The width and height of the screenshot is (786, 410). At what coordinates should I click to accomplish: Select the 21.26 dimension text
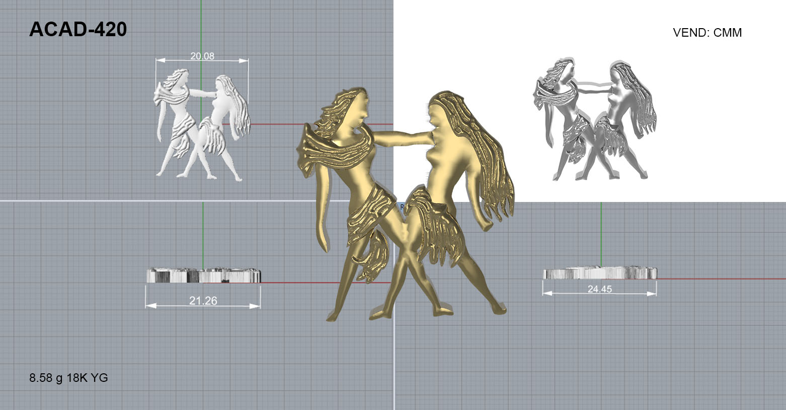[203, 300]
